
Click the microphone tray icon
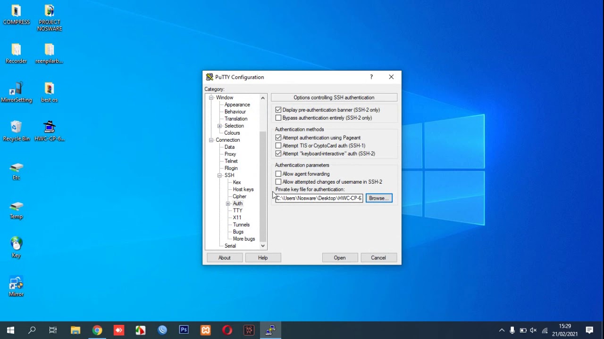coord(512,330)
